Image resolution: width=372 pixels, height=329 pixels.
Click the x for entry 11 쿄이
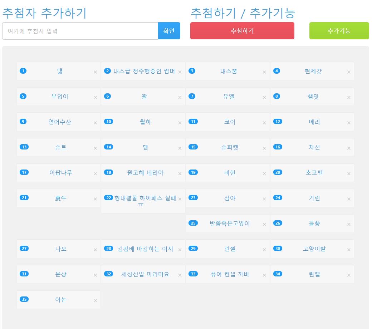(x=264, y=123)
